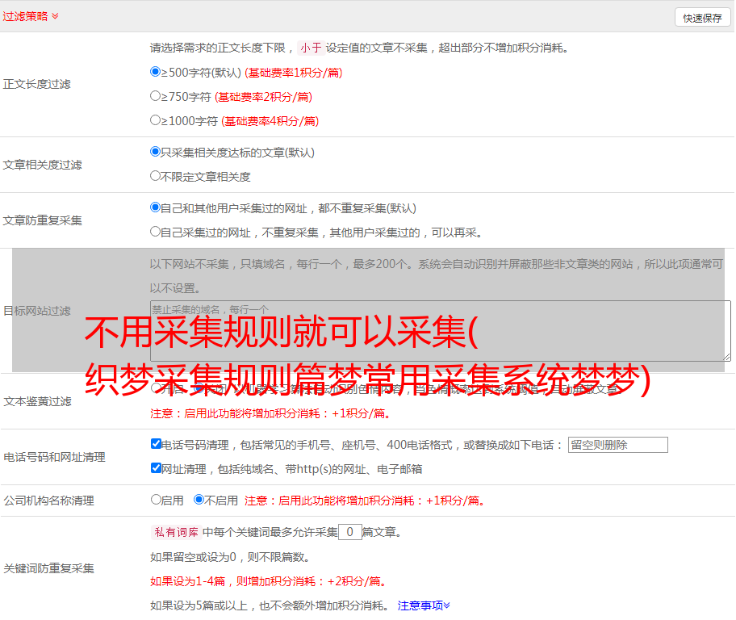Click the 文章相关度过滤 row label
Viewport: 736px width, 620px height.
42,165
